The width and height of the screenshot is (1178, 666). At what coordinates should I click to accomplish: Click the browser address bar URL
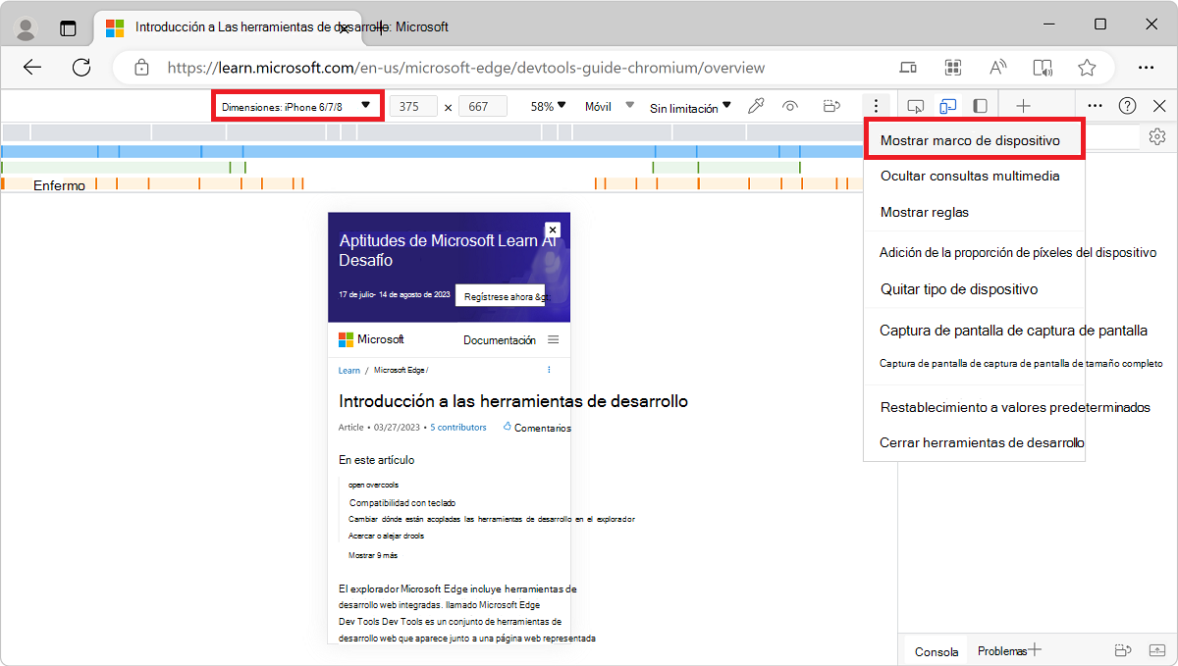[466, 68]
